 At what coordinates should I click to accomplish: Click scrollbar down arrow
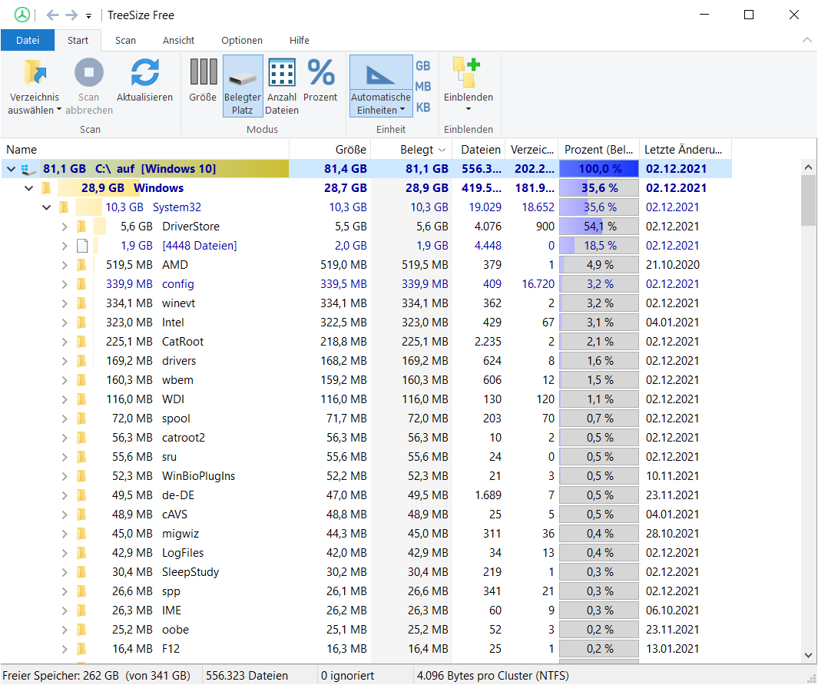[808, 655]
